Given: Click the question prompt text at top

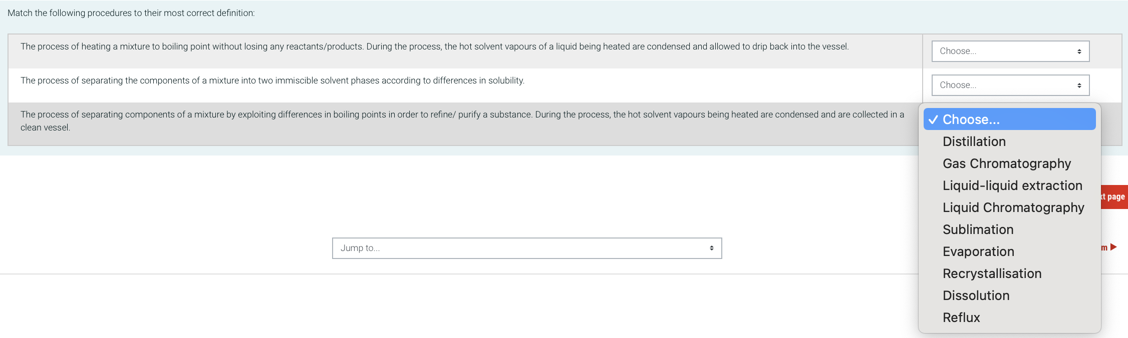Looking at the screenshot, I should [131, 13].
